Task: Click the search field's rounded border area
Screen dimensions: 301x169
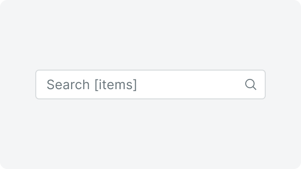Action: click(150, 70)
